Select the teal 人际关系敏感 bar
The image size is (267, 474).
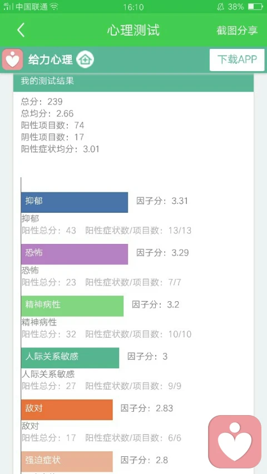70,358
